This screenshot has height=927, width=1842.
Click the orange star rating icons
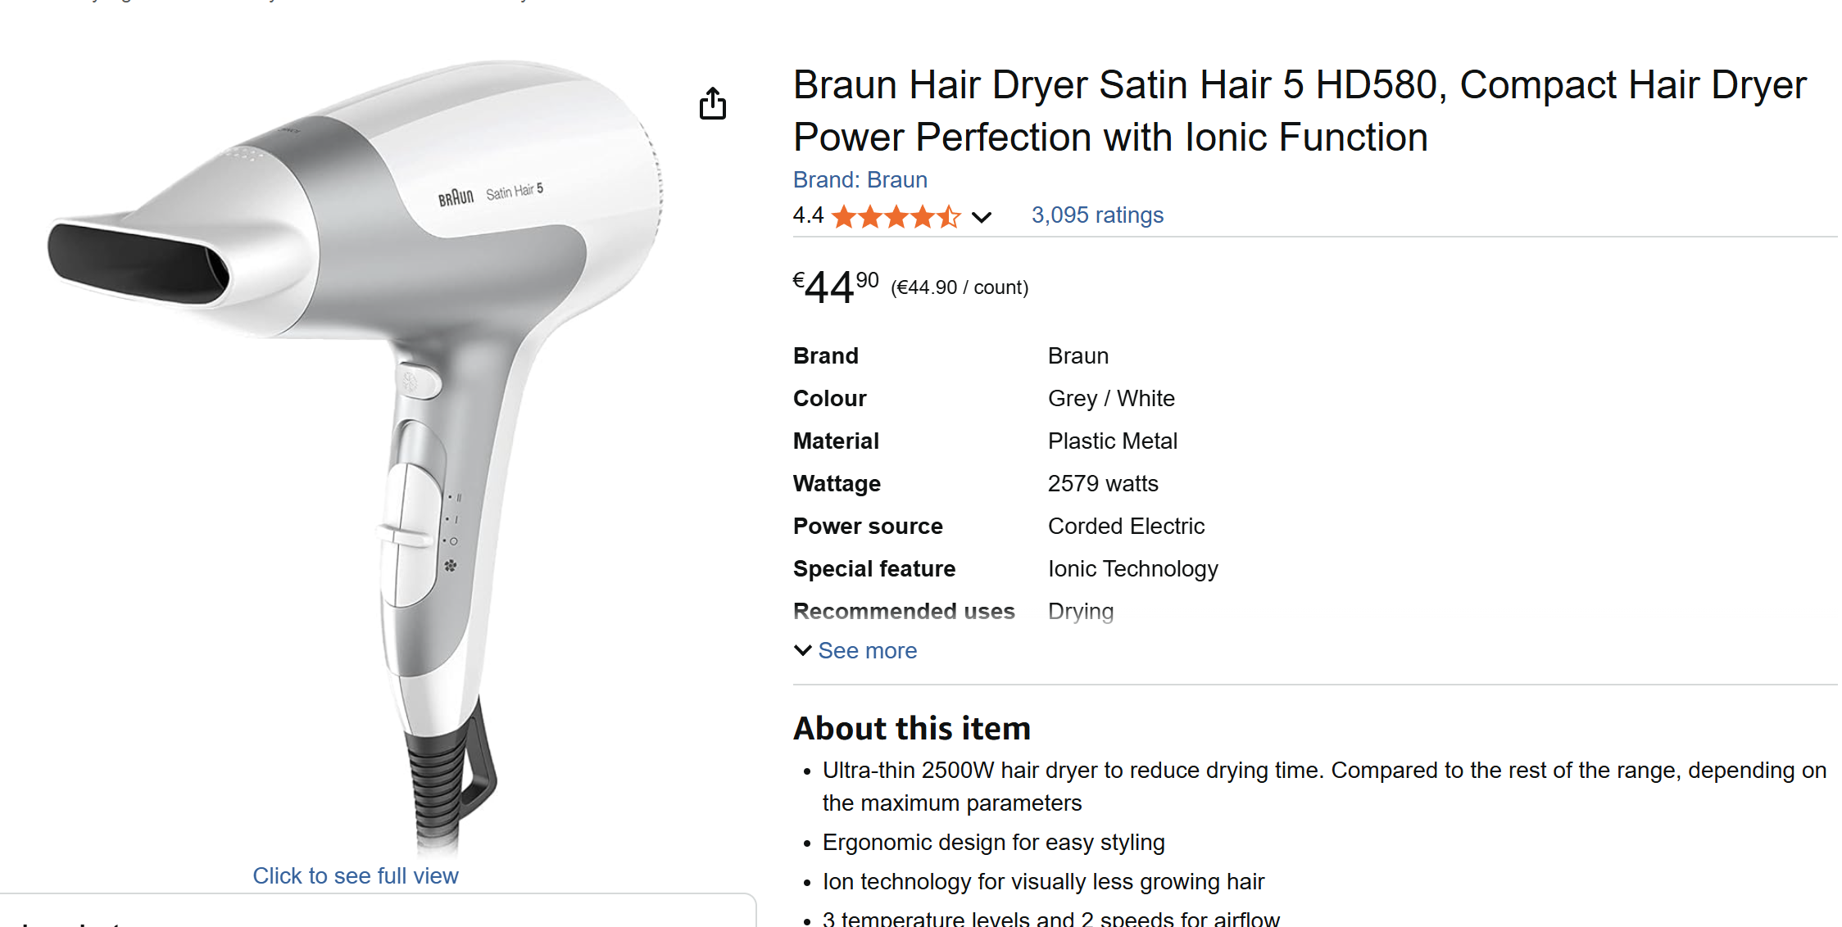pyautogui.click(x=896, y=216)
